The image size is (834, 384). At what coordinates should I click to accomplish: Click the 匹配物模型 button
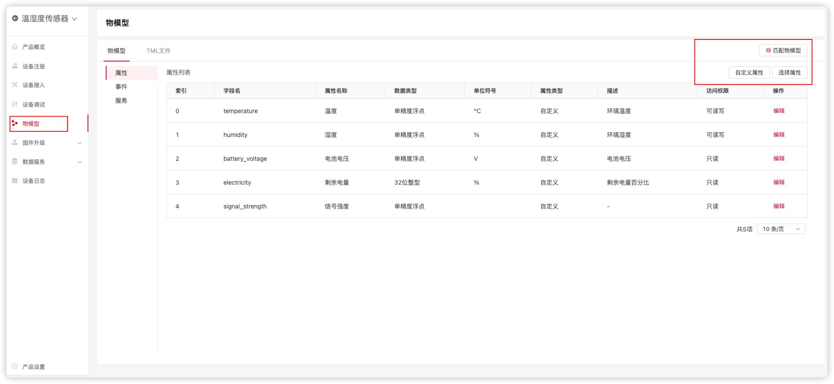[783, 50]
